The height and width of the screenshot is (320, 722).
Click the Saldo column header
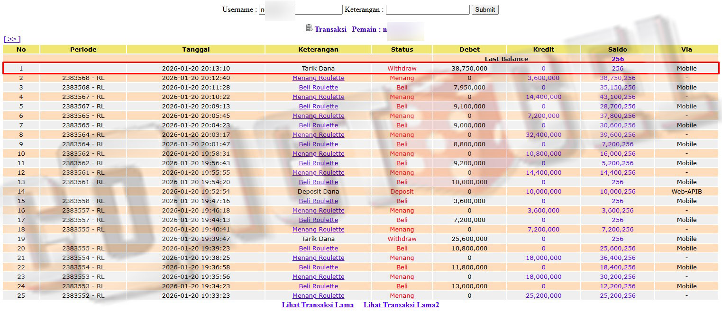point(617,49)
